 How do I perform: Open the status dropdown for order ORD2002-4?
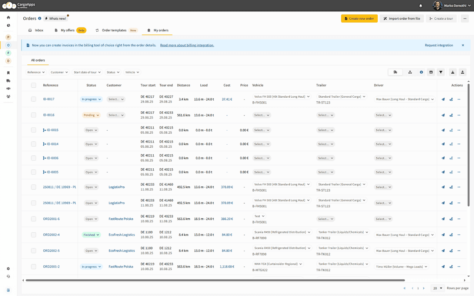91,235
